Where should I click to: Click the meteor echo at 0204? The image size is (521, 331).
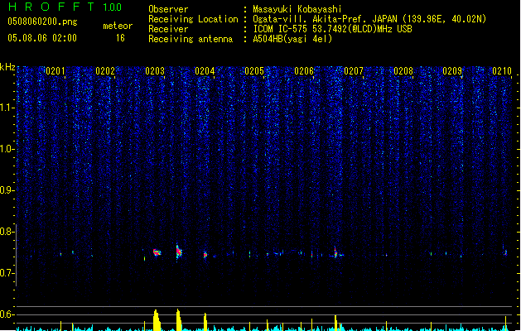point(205,255)
